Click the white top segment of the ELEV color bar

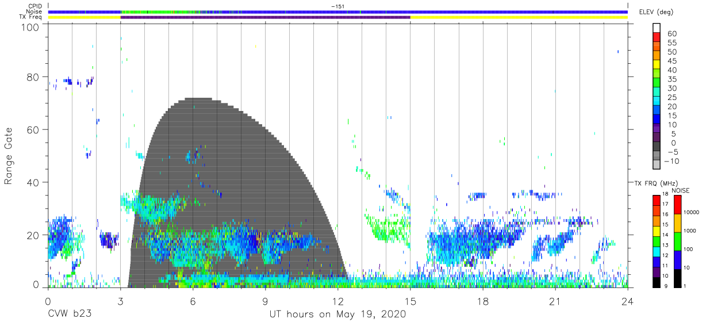[x=657, y=29]
